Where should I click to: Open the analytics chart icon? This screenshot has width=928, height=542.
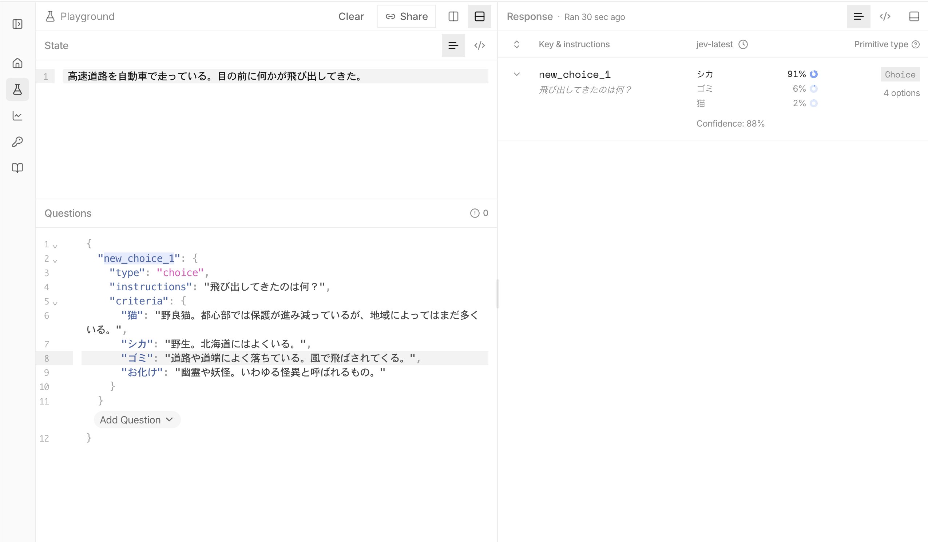[x=17, y=116]
